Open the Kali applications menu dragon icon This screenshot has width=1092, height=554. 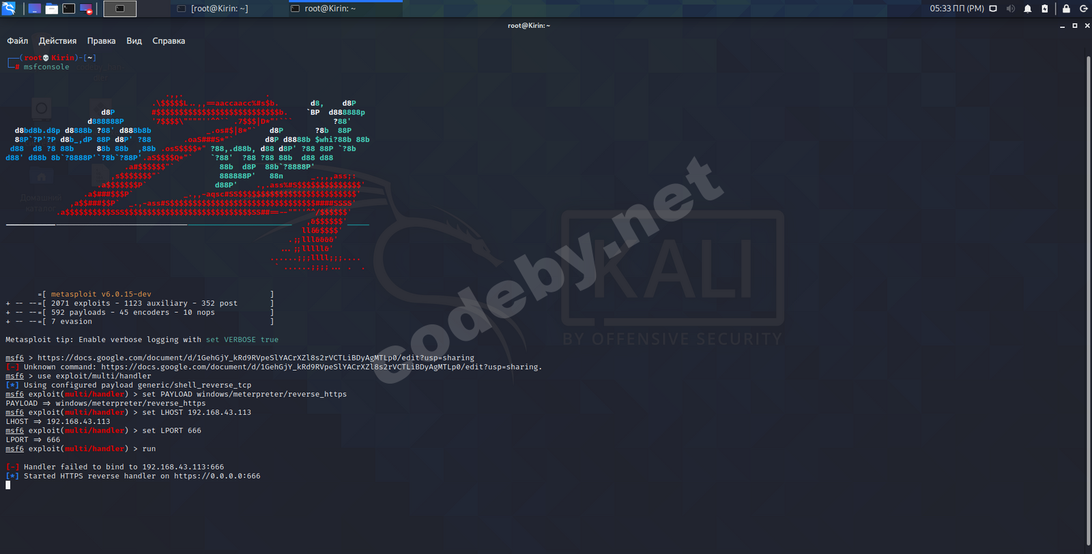(x=9, y=8)
